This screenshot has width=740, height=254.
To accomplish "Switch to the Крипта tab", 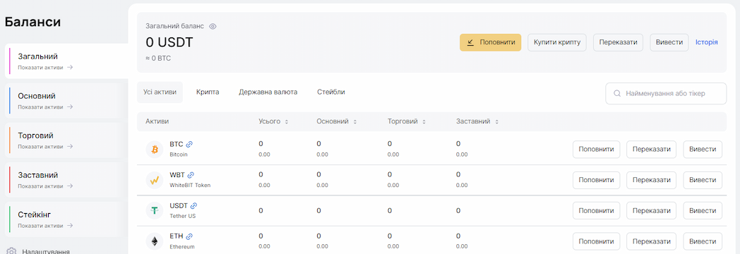I will [x=208, y=92].
